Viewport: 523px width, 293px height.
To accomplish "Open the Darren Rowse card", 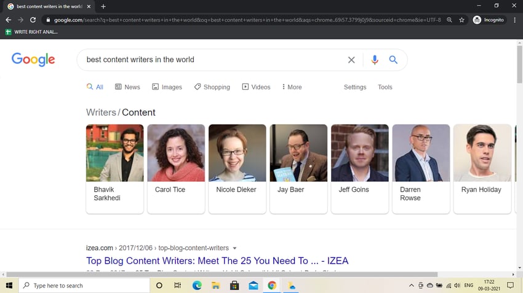I will [x=421, y=169].
